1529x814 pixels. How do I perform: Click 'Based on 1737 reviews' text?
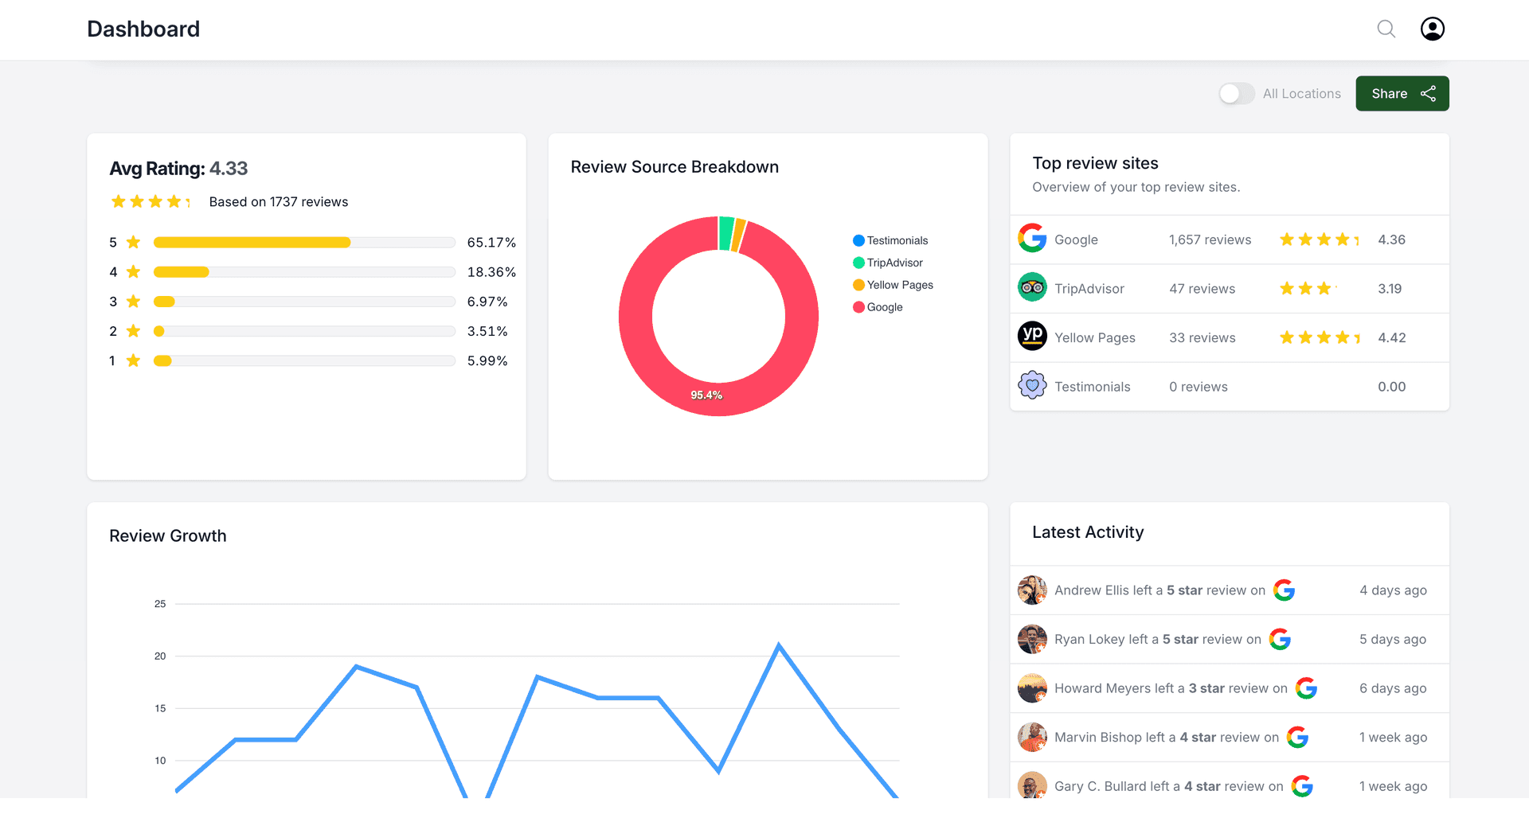(279, 202)
